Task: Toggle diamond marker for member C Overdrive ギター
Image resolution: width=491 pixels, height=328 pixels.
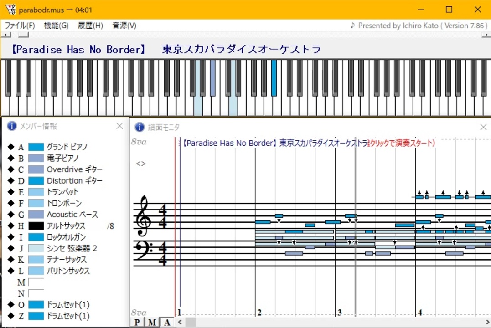Action: point(11,169)
